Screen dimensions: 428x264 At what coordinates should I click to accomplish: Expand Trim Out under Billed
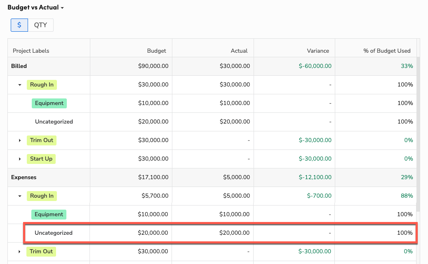click(20, 140)
